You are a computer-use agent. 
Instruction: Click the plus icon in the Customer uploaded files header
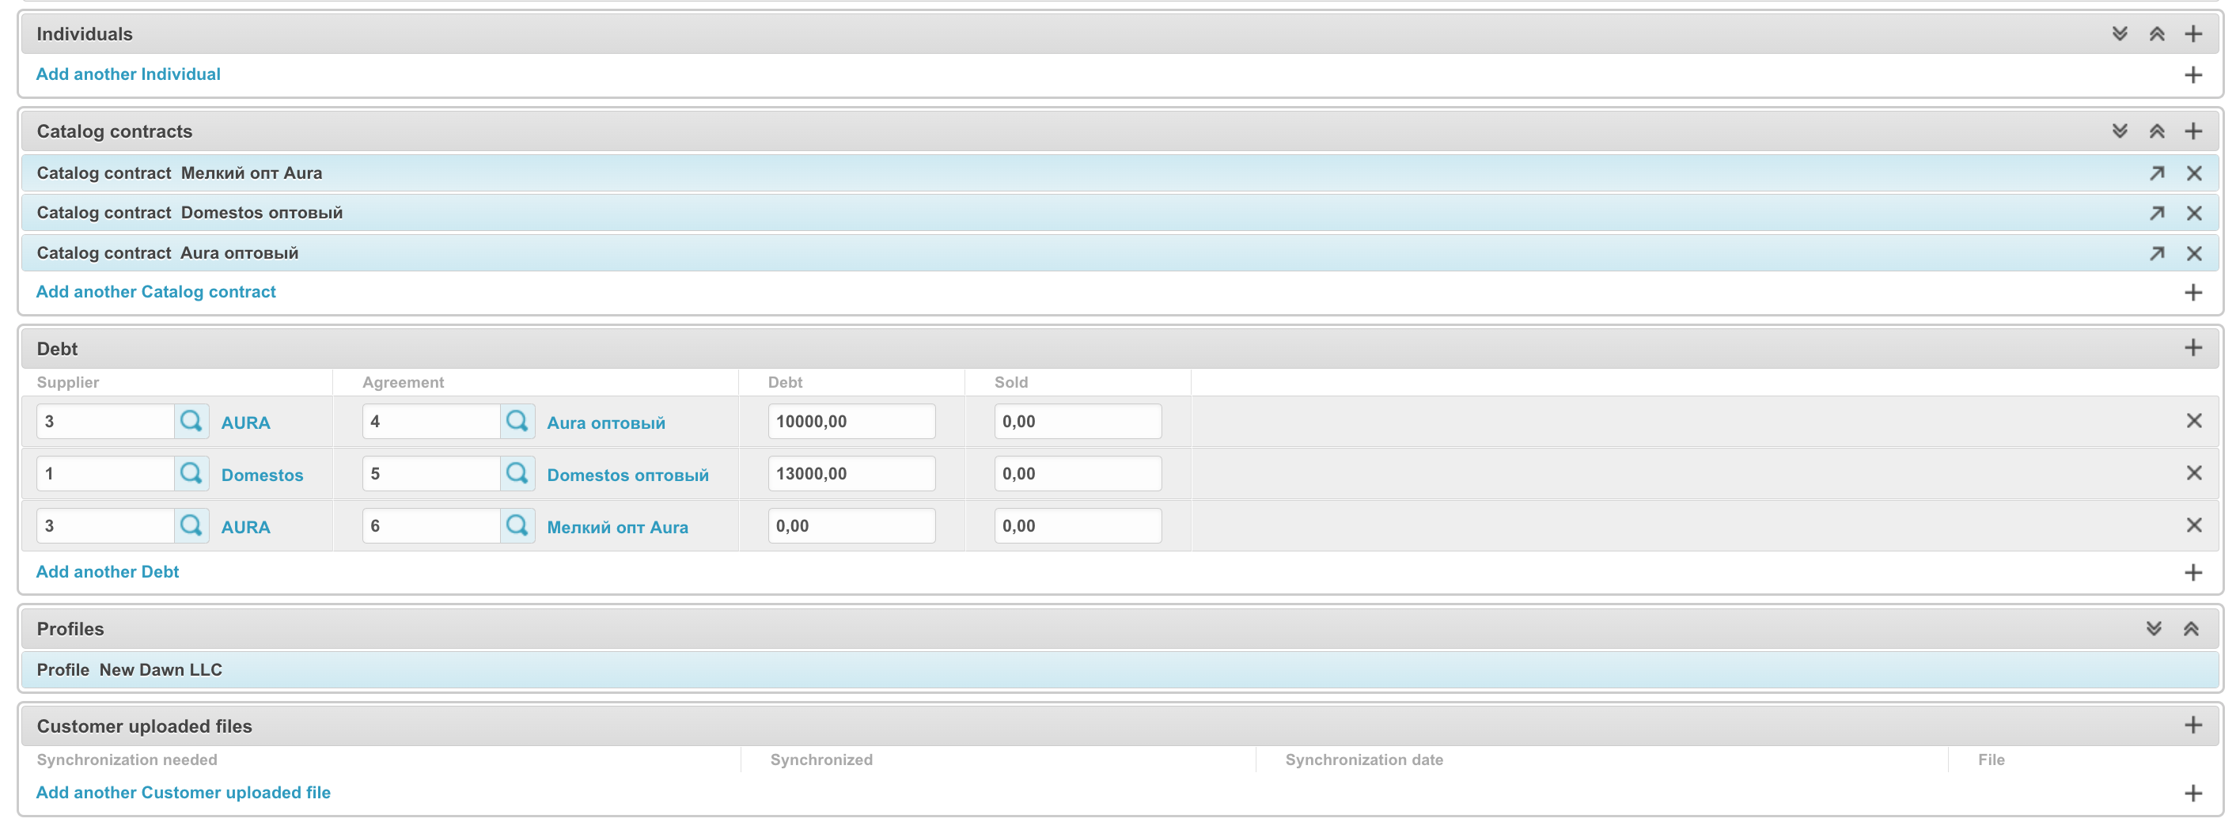tap(2193, 726)
